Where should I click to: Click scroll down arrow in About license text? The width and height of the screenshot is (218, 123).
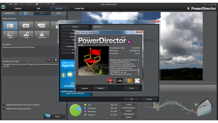(x=138, y=74)
